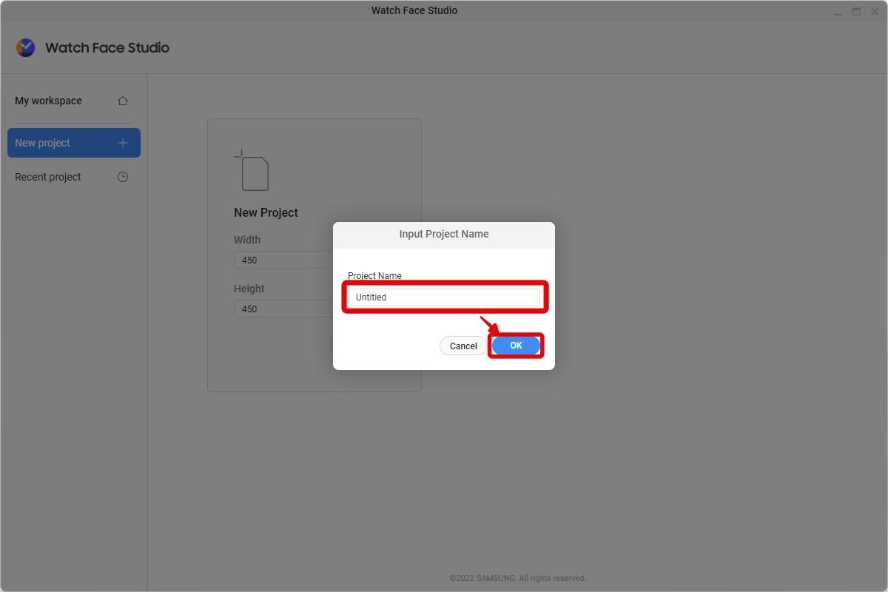Click the 2022 SAMSUNG copyright footer text

[x=518, y=578]
